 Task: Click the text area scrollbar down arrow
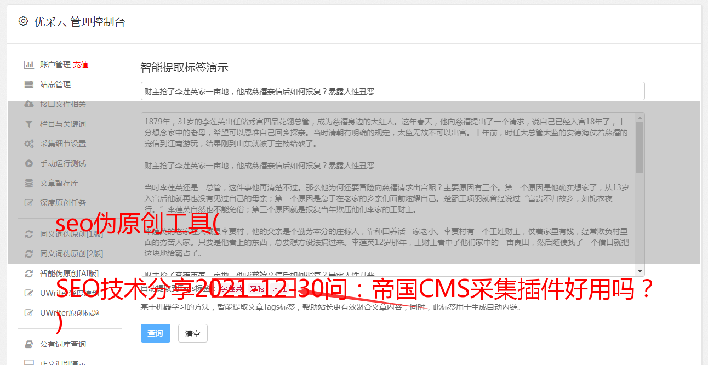tap(640, 271)
